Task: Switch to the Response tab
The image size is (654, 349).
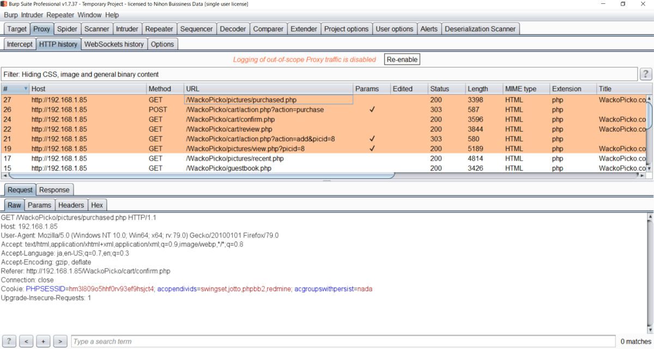Action: [55, 190]
